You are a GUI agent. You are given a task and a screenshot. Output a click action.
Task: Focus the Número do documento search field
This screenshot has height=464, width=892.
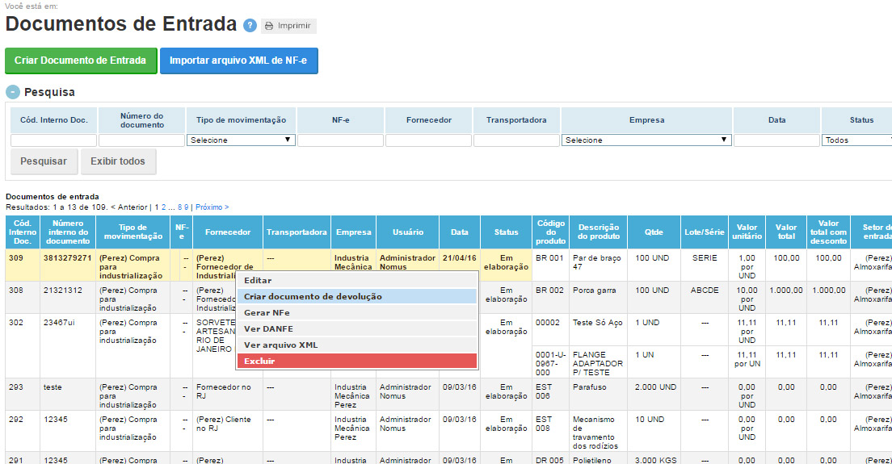[x=141, y=140]
